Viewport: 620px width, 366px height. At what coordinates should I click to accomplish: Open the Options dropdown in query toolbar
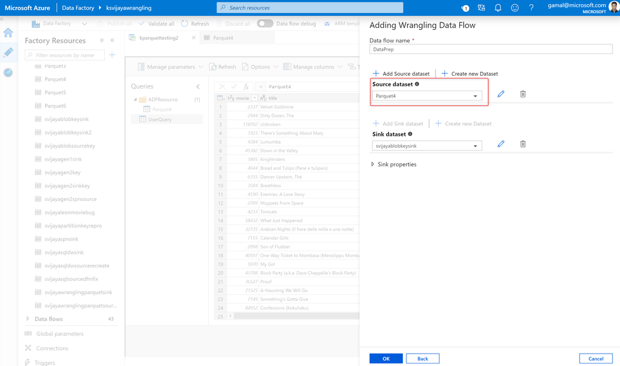pyautogui.click(x=260, y=67)
